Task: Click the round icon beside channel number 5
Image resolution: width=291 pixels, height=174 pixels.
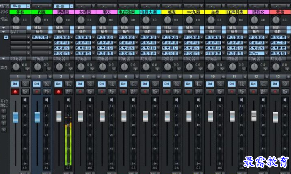Action: 115,76
